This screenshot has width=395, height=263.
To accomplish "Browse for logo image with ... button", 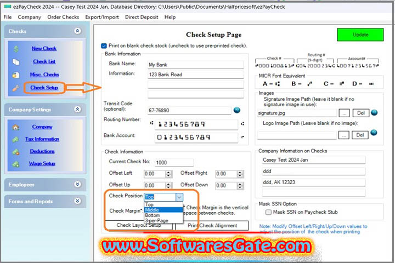I will pyautogui.click(x=343, y=135).
